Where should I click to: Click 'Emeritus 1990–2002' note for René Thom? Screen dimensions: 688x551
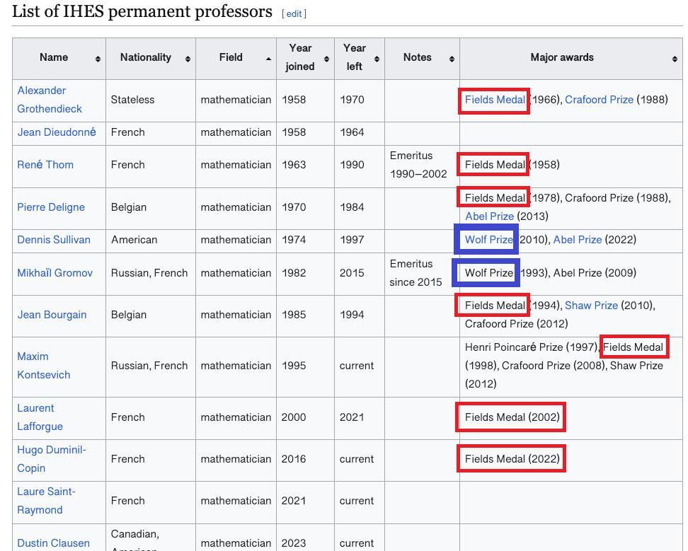coord(418,165)
